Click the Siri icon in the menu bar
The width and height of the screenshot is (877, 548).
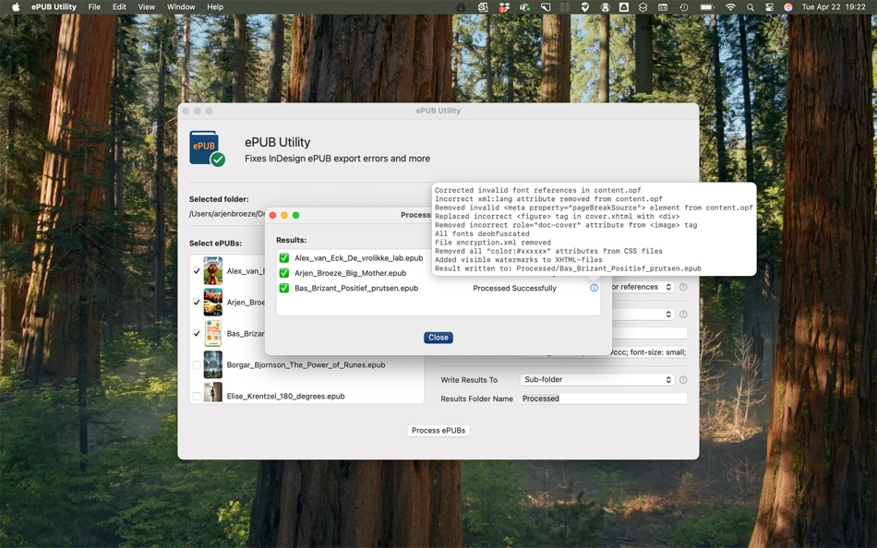pyautogui.click(x=787, y=7)
